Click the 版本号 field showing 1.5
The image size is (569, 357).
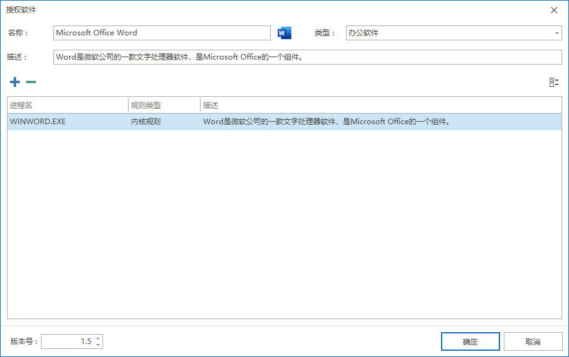click(67, 341)
